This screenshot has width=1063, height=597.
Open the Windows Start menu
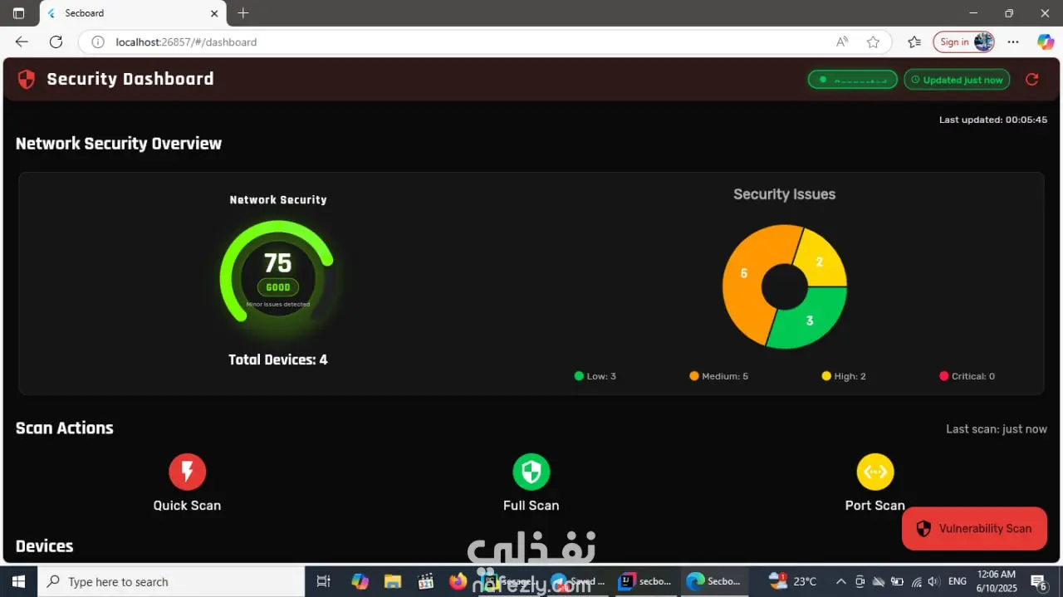tap(18, 581)
